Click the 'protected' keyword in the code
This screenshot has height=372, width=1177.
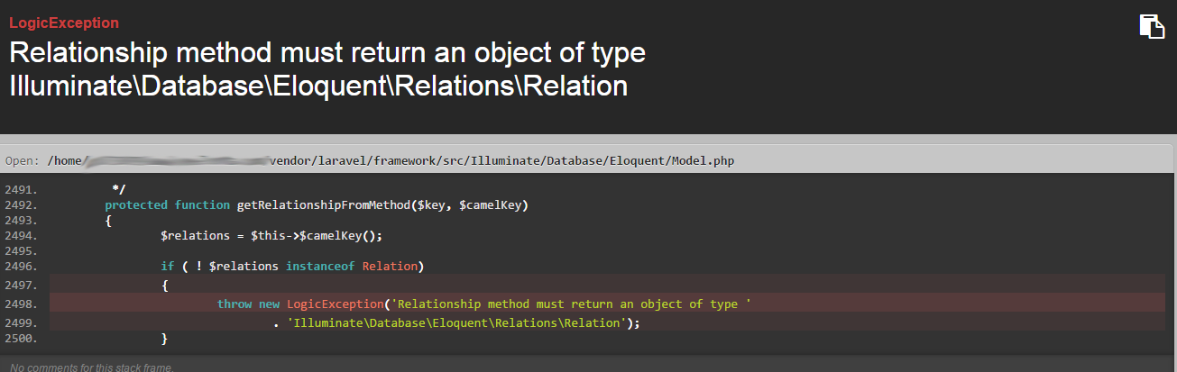136,205
